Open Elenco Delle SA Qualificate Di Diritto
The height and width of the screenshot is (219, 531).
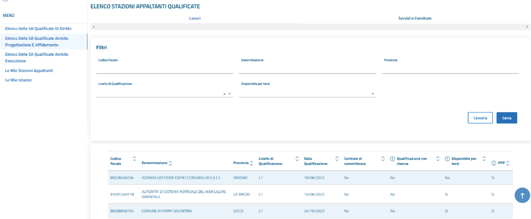click(x=38, y=29)
